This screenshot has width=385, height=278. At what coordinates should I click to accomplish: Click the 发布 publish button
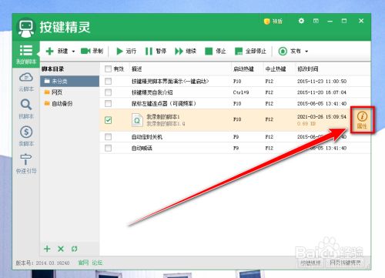290,51
